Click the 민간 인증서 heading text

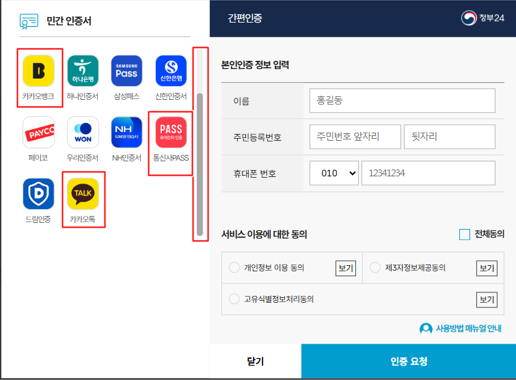(x=69, y=21)
